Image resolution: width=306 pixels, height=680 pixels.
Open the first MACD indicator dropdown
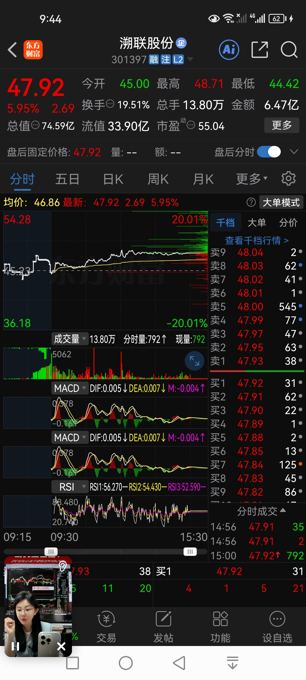coord(70,388)
